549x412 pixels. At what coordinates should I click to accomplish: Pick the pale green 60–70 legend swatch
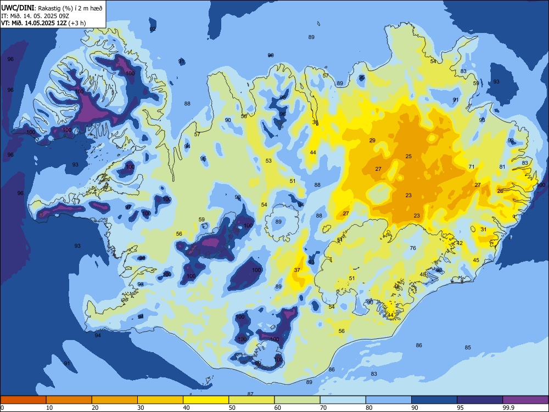coord(297,400)
